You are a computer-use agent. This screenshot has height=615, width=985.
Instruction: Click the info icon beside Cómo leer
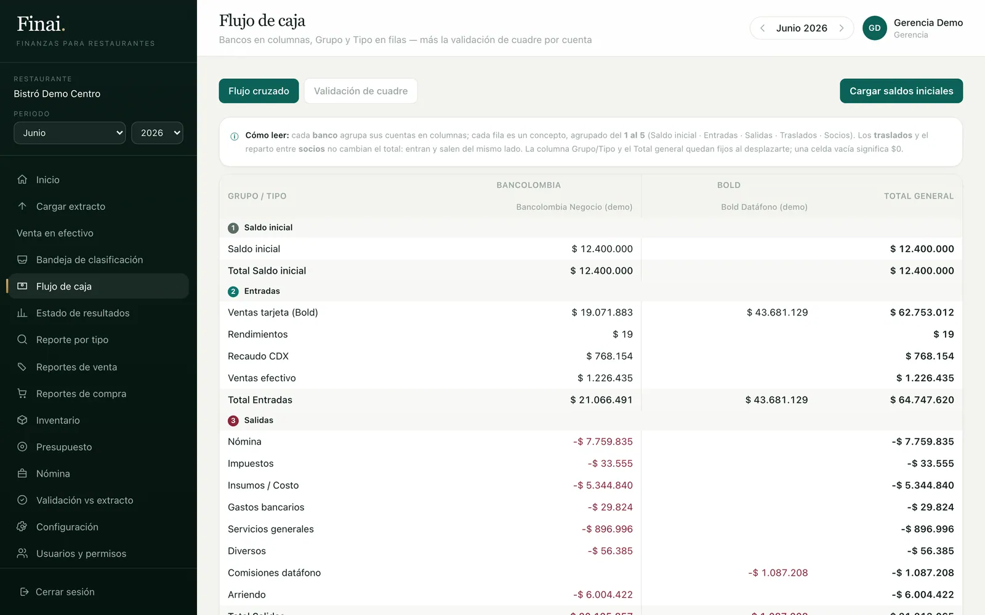point(235,137)
